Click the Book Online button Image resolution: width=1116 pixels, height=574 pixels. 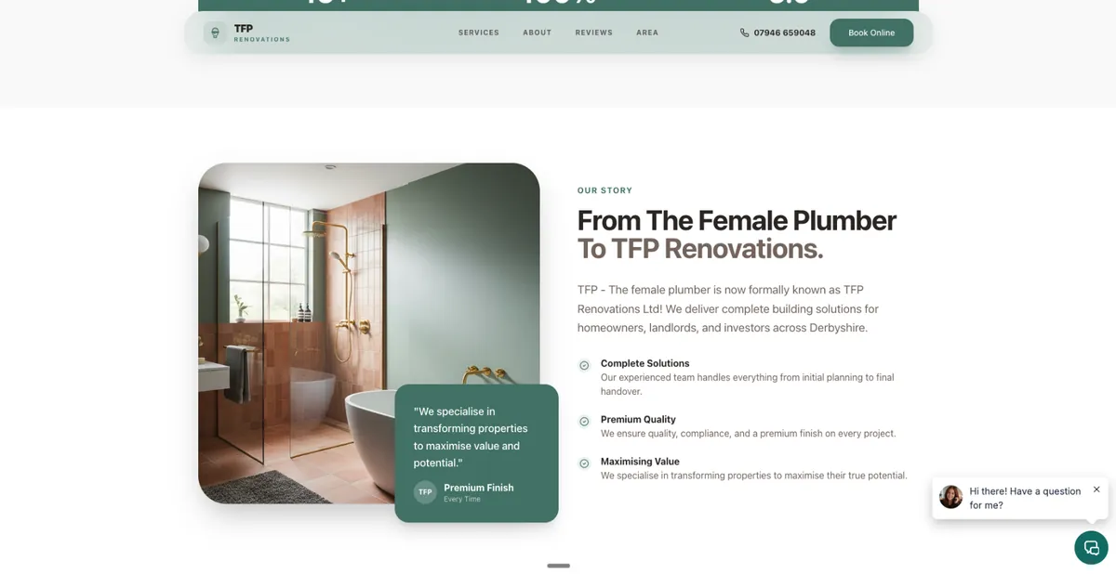(871, 33)
